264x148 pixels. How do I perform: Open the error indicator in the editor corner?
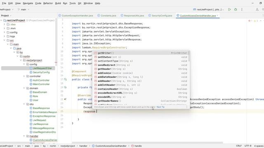tap(250, 21)
